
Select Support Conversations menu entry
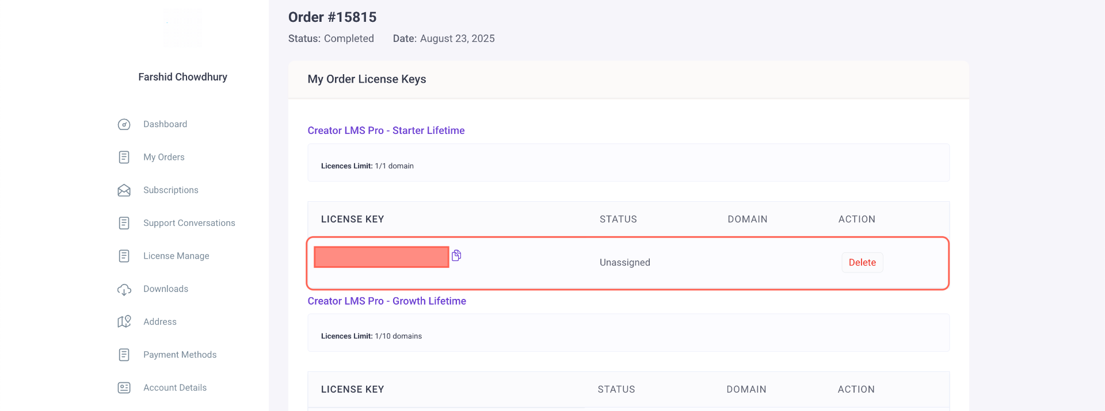189,223
